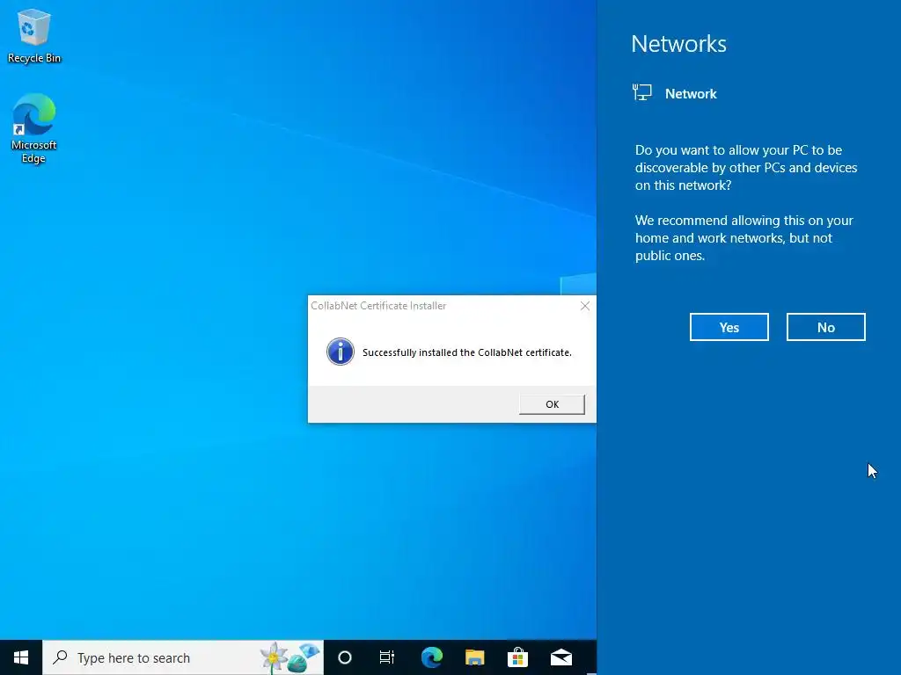Click the blue information icon in dialog

pyautogui.click(x=341, y=352)
